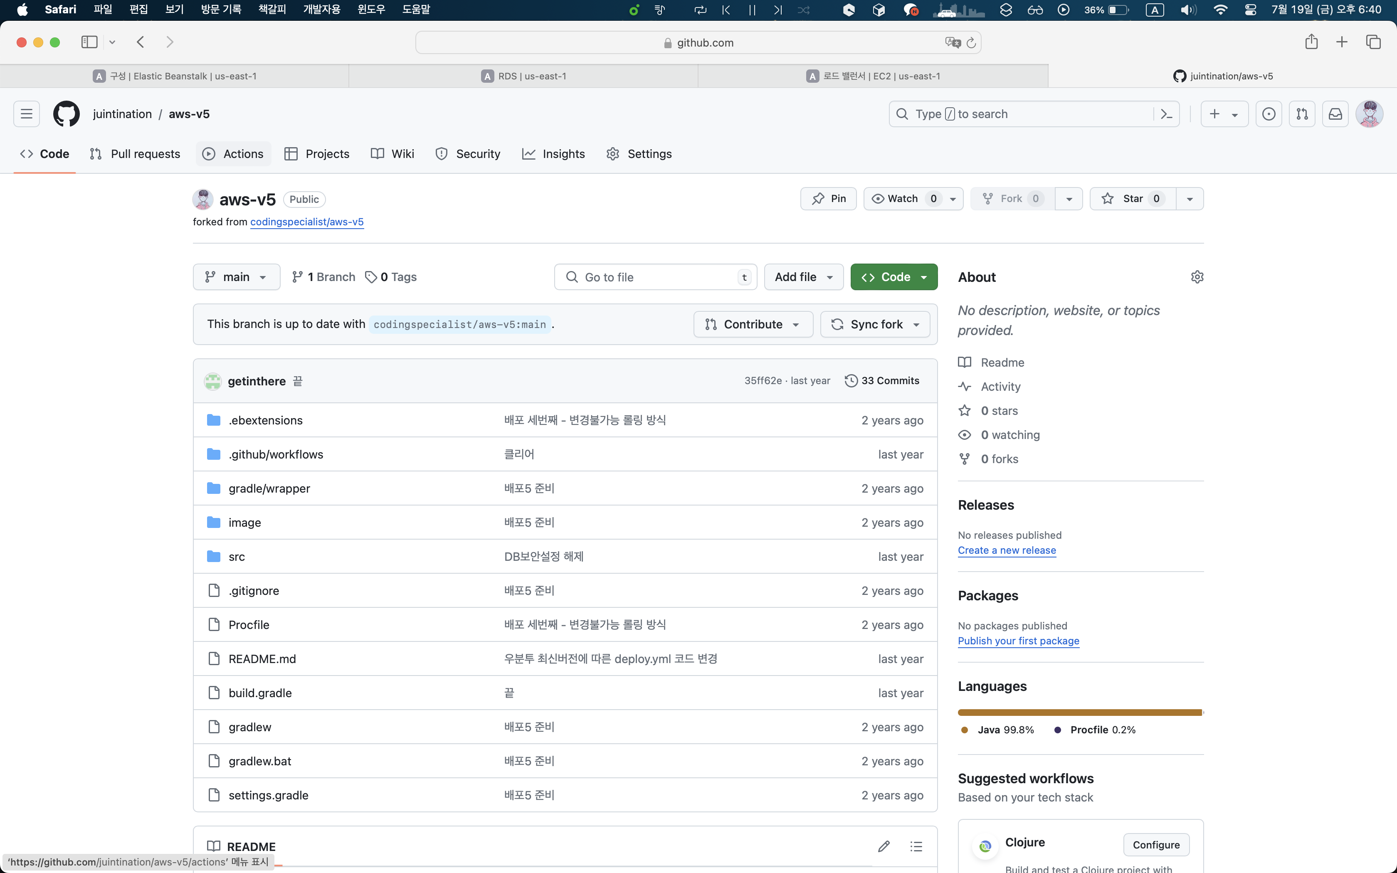Toggle Pin for aws-v5 repository
The image size is (1397, 873).
(828, 199)
